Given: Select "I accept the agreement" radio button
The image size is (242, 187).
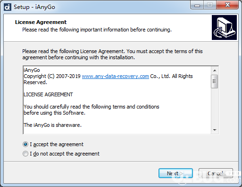Looking at the screenshot, I should [25, 144].
